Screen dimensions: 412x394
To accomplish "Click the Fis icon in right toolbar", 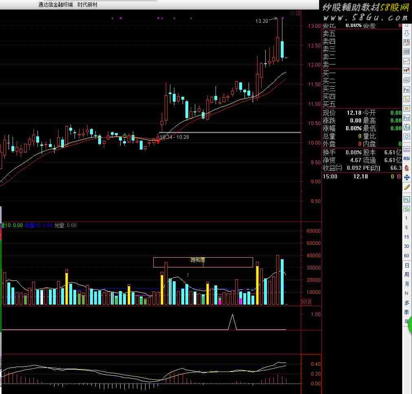I will tap(406, 118).
